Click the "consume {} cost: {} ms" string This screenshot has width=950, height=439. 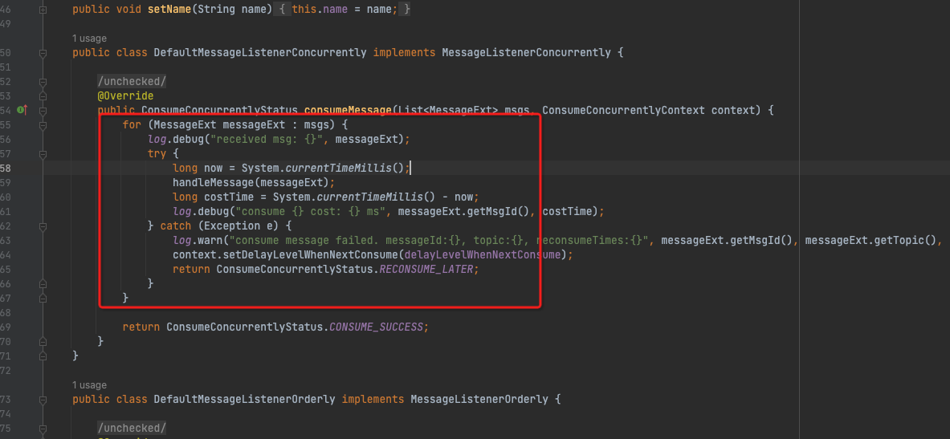310,211
